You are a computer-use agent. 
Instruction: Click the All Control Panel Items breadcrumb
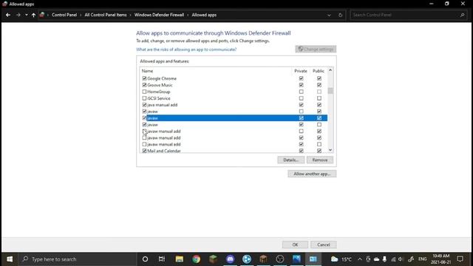[106, 15]
